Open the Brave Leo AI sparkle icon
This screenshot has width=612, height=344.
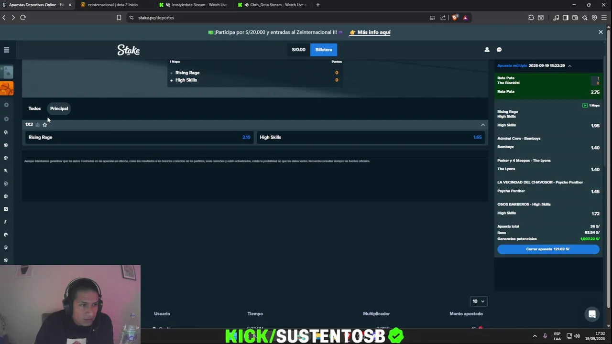tap(585, 18)
